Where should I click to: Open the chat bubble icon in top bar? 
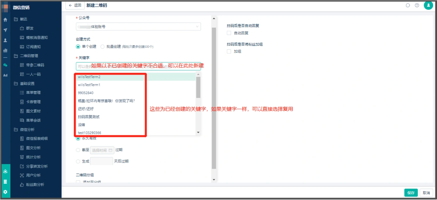coord(408,5)
